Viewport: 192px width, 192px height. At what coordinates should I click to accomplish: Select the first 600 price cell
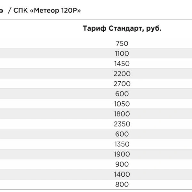[x=122, y=94]
